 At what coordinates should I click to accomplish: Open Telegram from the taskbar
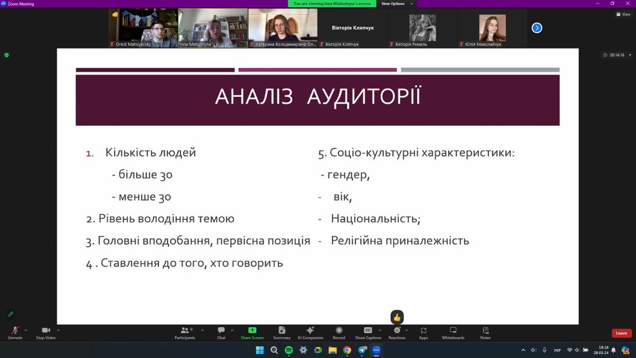coord(363,350)
